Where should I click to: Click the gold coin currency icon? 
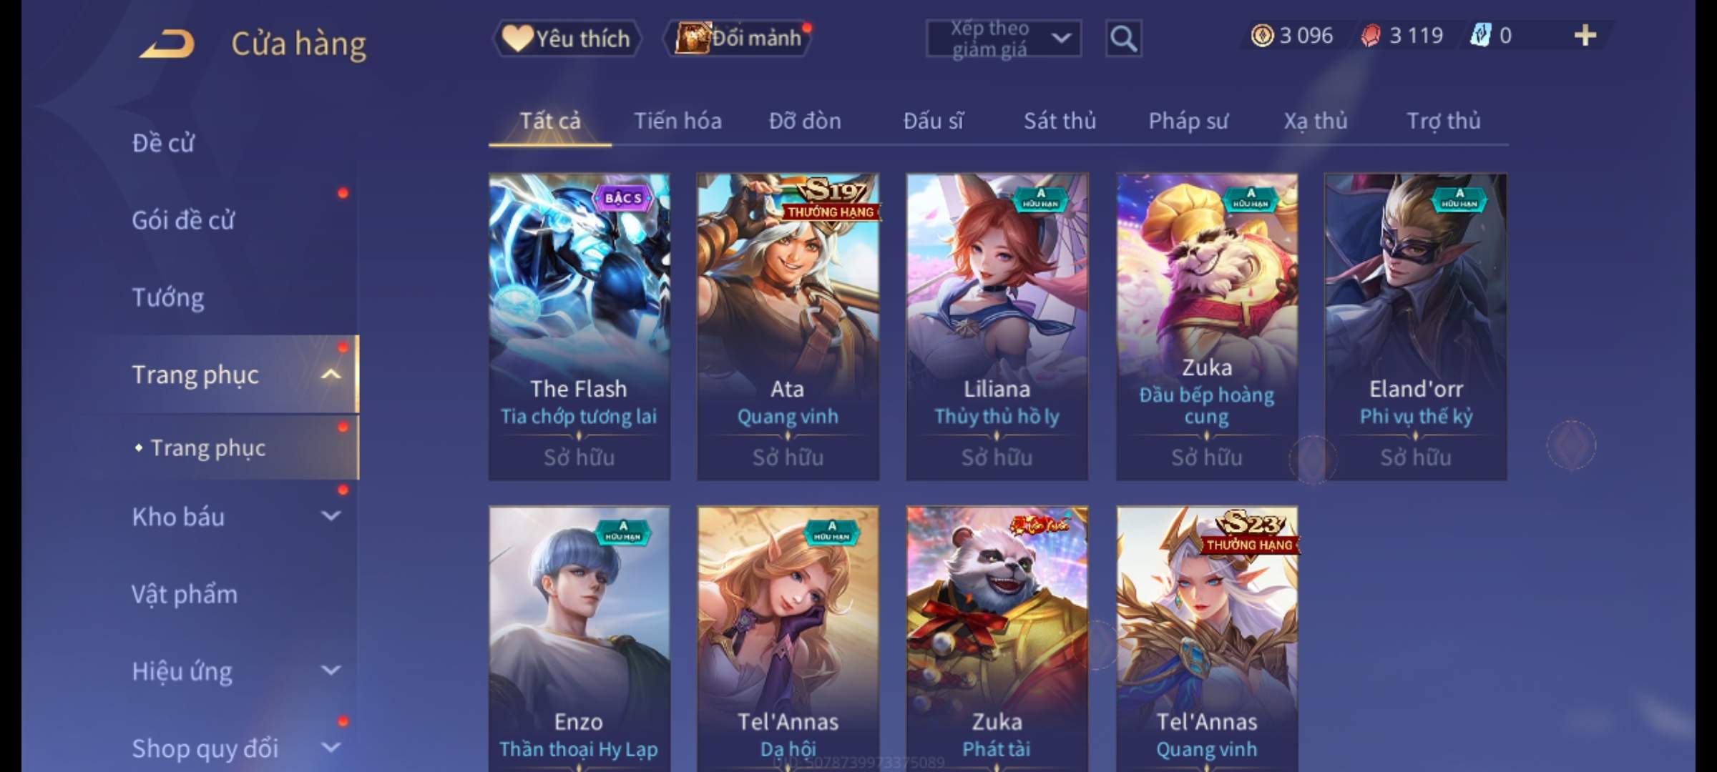(x=1262, y=35)
